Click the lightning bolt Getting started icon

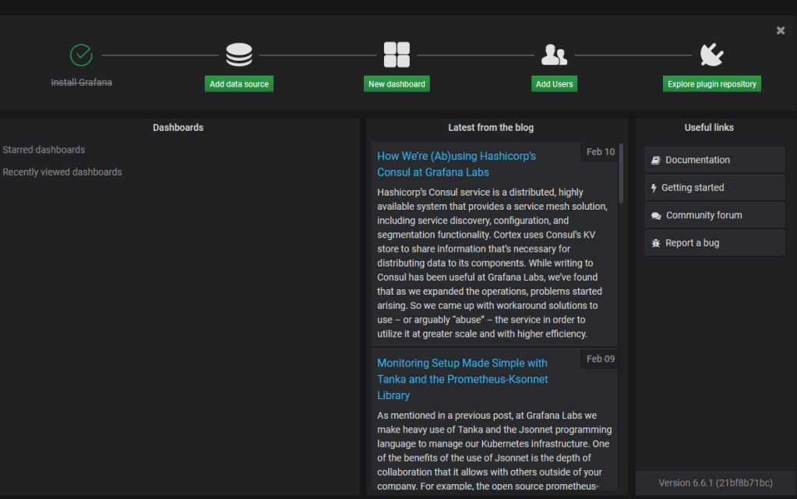pyautogui.click(x=654, y=188)
